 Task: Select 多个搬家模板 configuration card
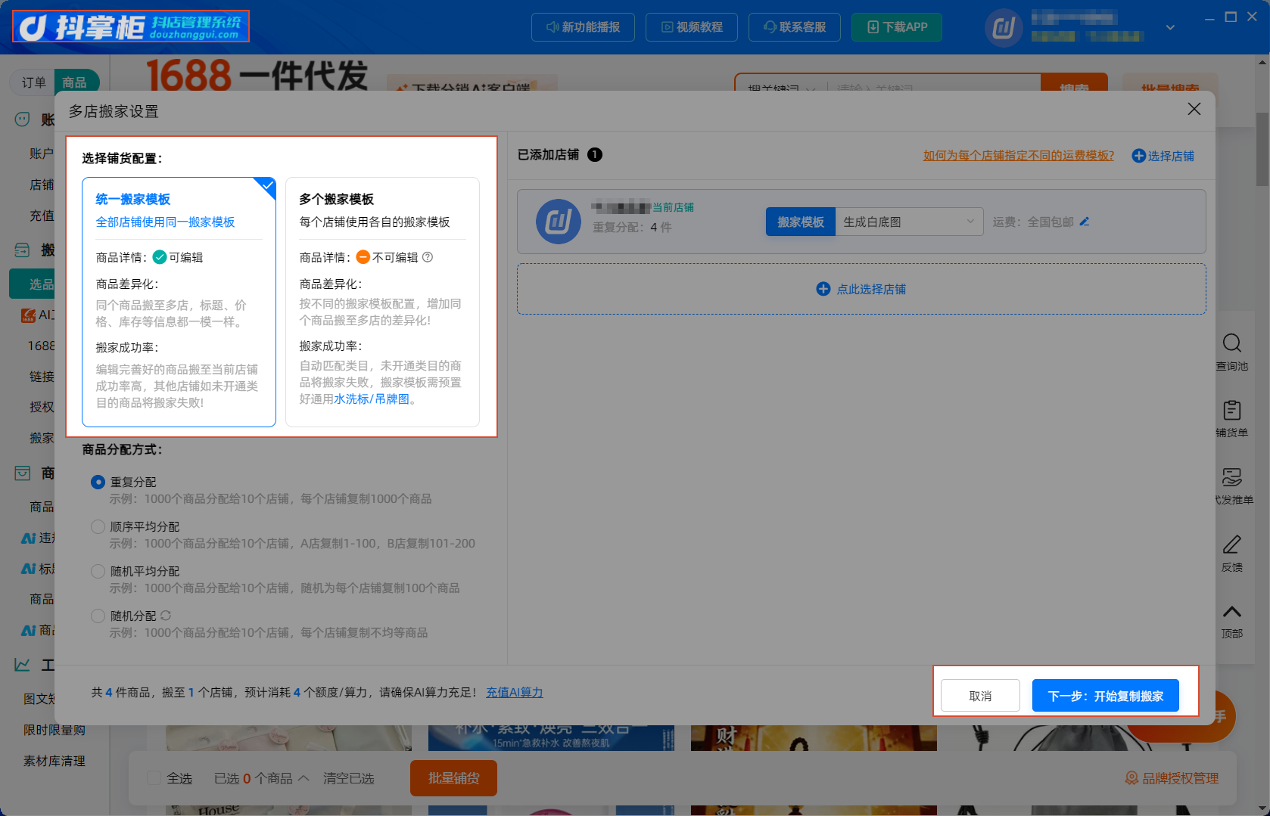pyautogui.click(x=382, y=302)
